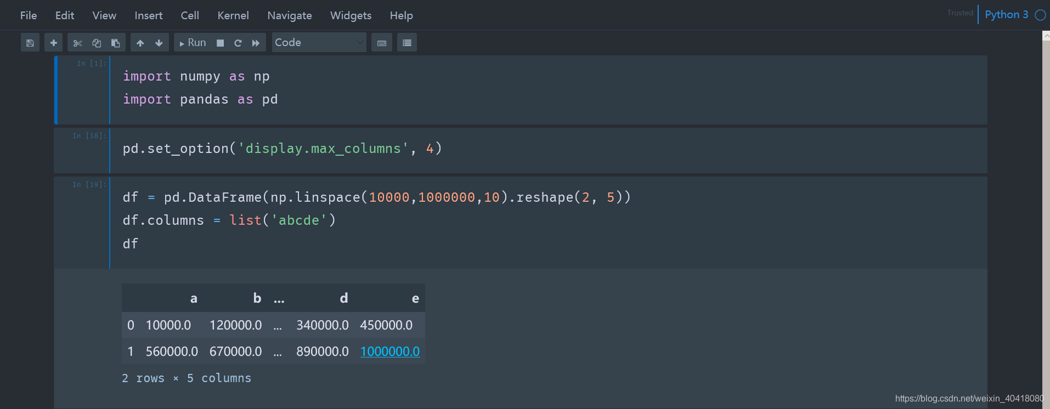Viewport: 1050px width, 409px height.
Task: Click the Trusted notebook indicator
Action: pos(960,13)
